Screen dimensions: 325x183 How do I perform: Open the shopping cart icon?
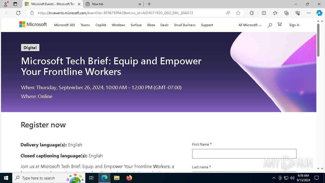[x=280, y=24]
